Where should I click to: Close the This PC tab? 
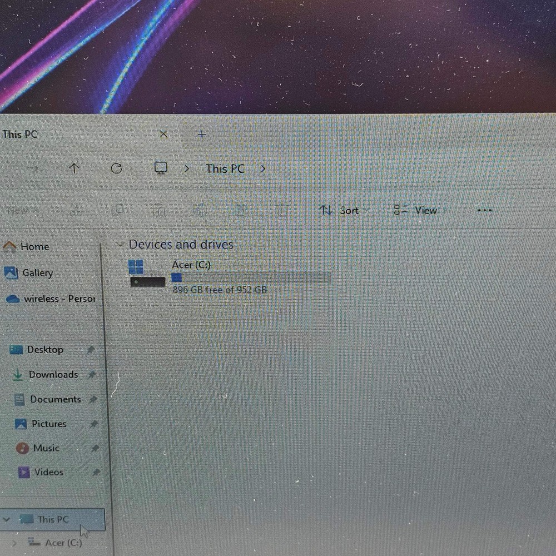click(x=163, y=134)
